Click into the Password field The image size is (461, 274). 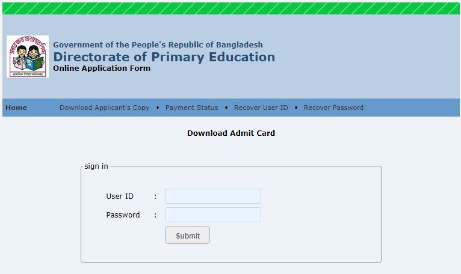point(212,215)
